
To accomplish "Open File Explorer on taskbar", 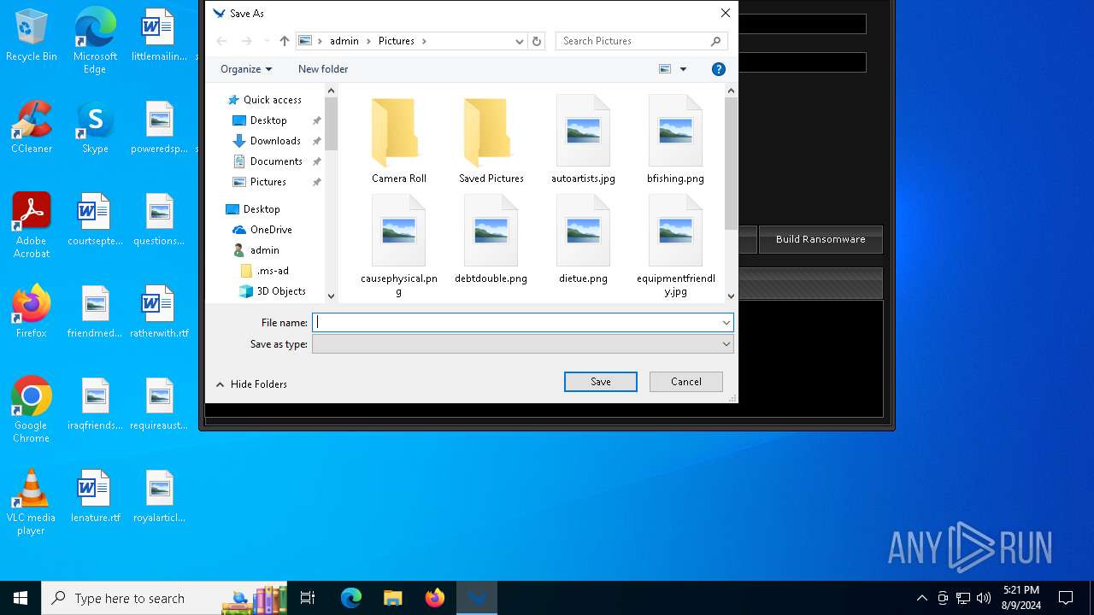I will (x=392, y=598).
